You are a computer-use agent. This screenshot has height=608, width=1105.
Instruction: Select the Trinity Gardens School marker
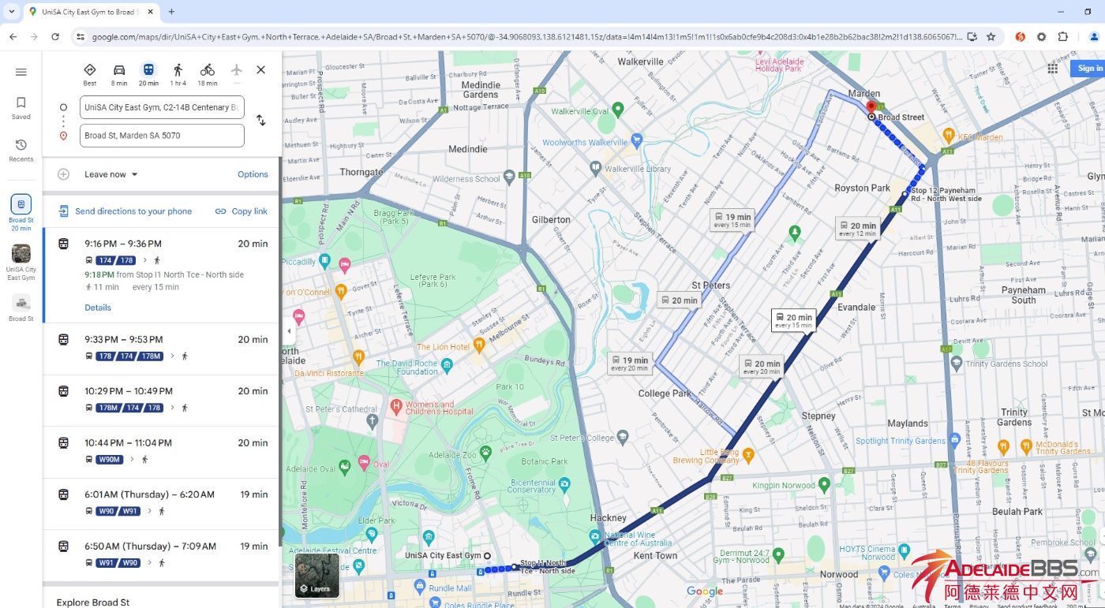point(957,364)
